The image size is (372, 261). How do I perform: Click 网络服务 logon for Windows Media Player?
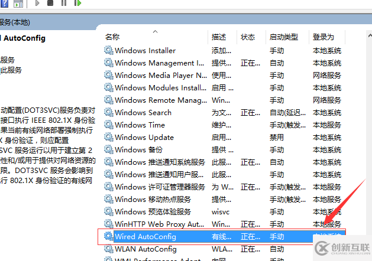click(327, 76)
